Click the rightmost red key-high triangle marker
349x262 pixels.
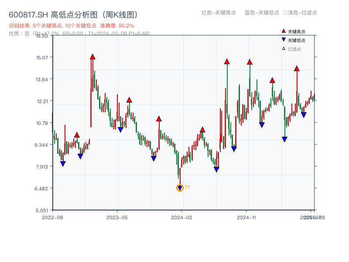(296, 68)
